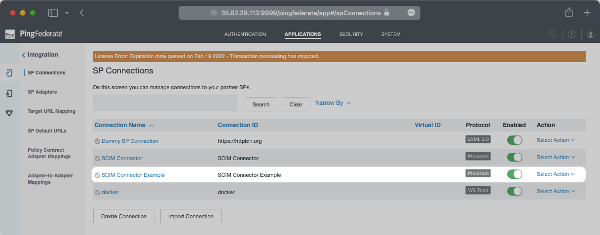This screenshot has width=600, height=235.
Task: Open the Dummy SP Connection link
Action: pos(130,141)
